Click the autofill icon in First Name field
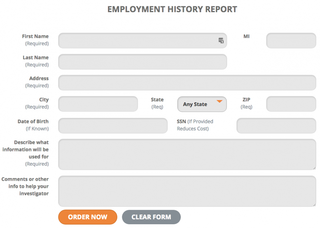Viewport: 320px width, 228px height. [x=221, y=40]
